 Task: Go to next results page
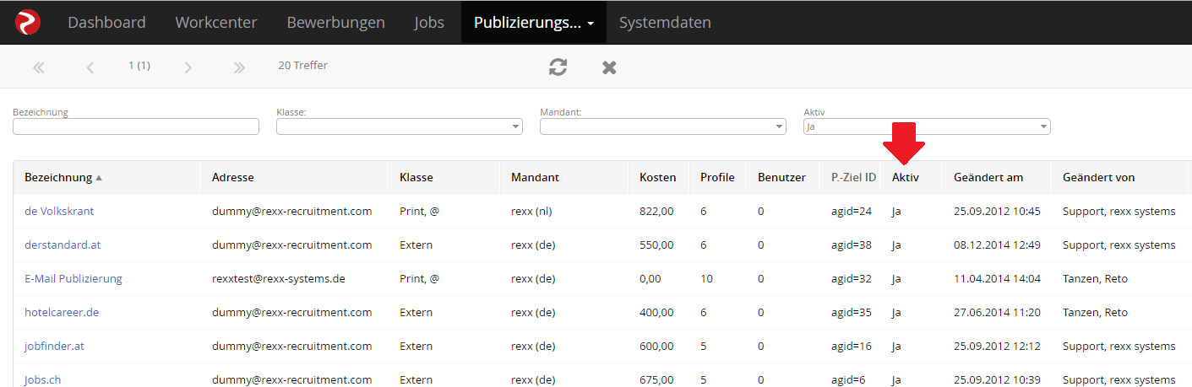[188, 67]
